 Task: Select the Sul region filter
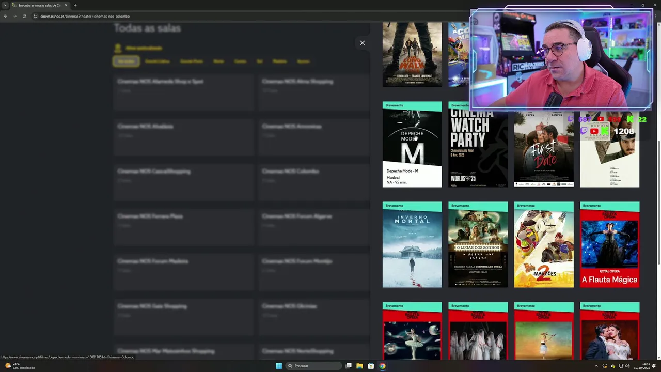pyautogui.click(x=259, y=61)
